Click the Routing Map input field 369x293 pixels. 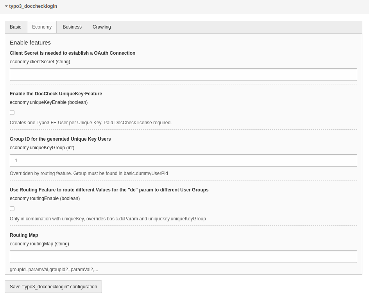click(x=183, y=257)
